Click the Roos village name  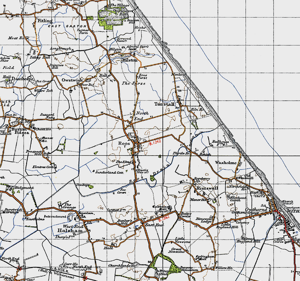click(x=124, y=143)
